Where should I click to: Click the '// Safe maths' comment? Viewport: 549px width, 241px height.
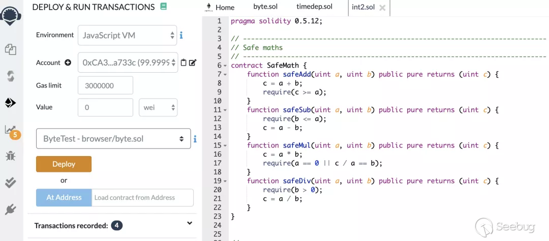tap(257, 48)
